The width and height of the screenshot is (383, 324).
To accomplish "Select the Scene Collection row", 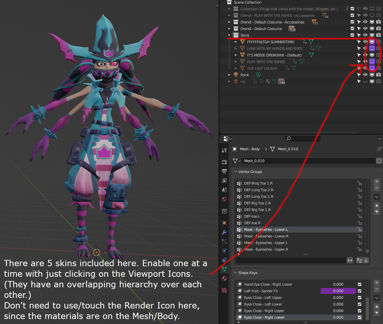I will pyautogui.click(x=247, y=2).
